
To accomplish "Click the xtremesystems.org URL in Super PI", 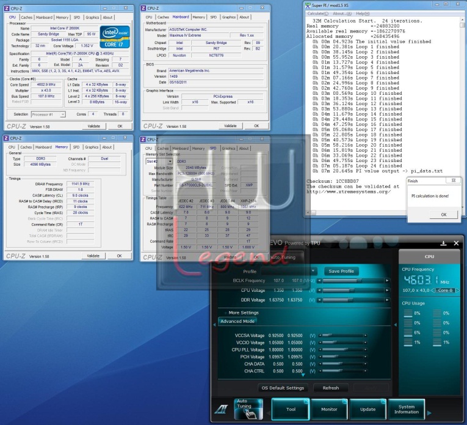I will (x=349, y=192).
